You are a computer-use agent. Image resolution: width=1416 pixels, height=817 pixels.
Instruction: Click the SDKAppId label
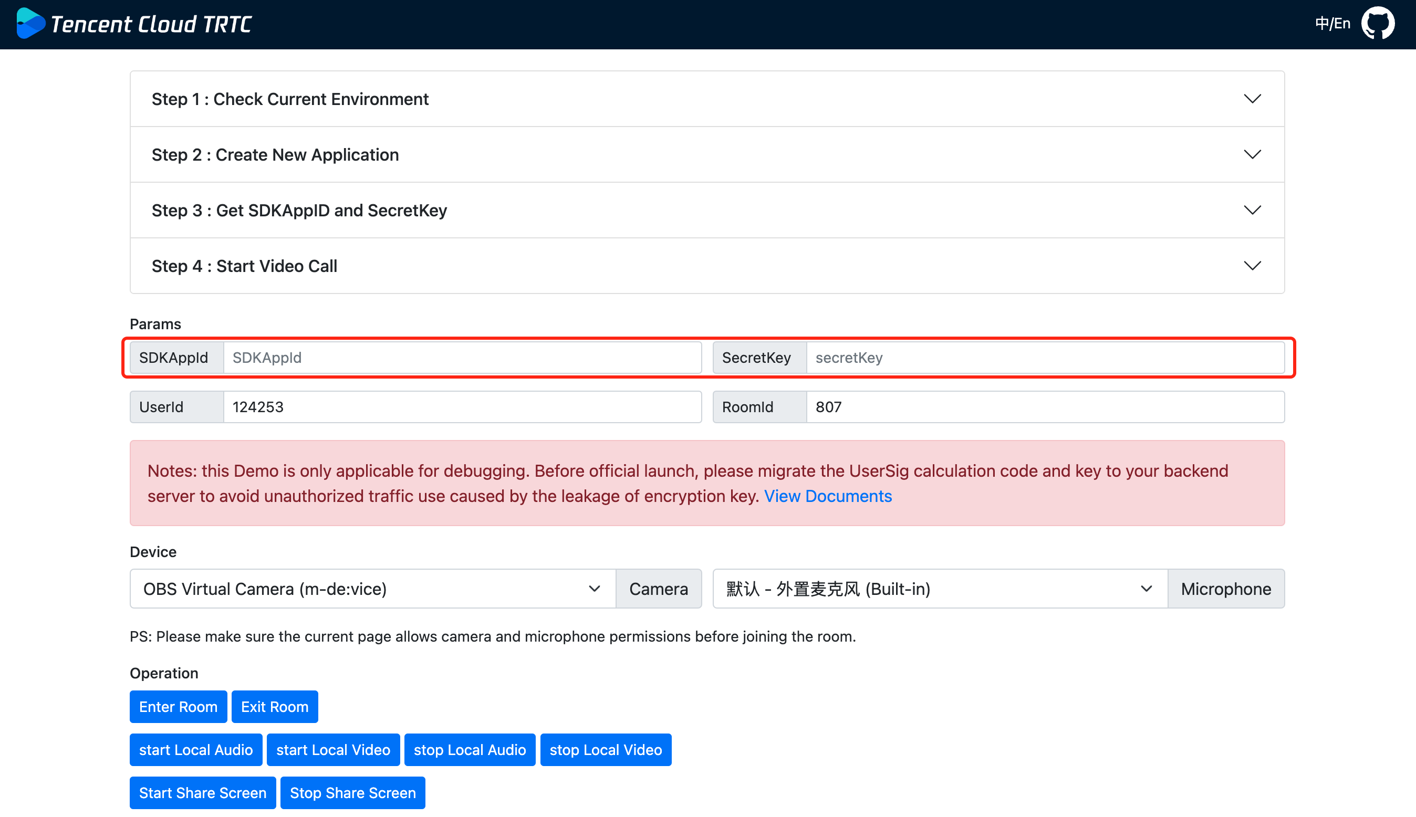pos(177,358)
